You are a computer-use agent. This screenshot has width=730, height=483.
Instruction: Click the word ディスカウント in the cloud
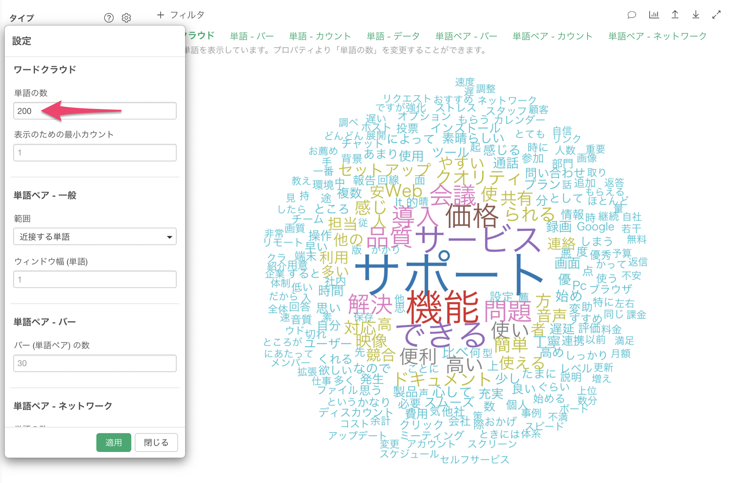356,412
